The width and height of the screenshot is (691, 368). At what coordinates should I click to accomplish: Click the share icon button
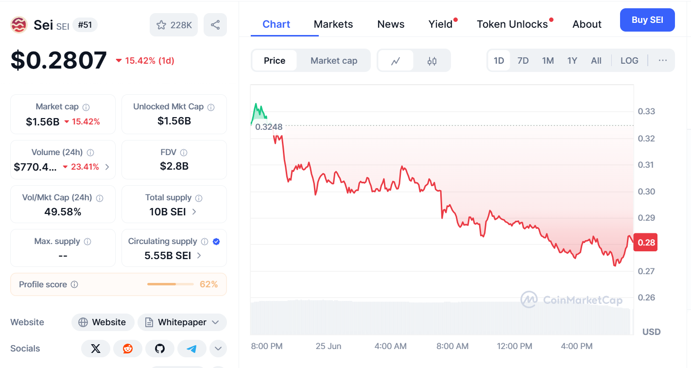tap(215, 25)
